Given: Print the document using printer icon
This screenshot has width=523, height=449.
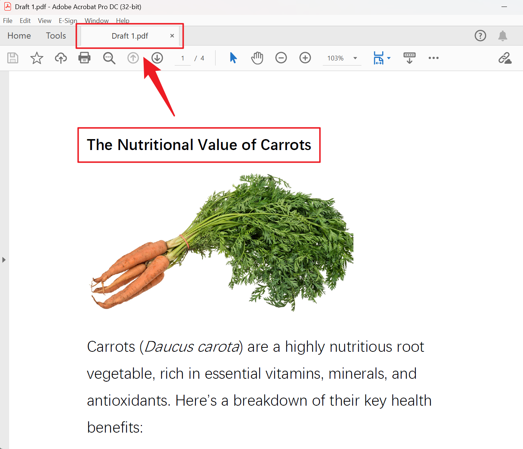Looking at the screenshot, I should point(85,58).
